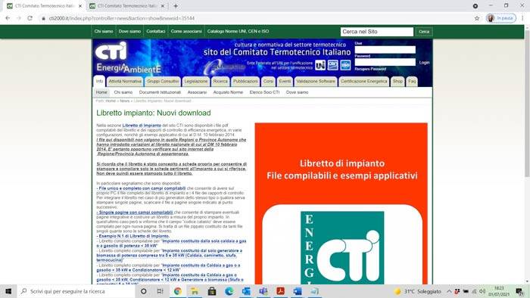
Task: Open Task View from the taskbar
Action: (161, 291)
